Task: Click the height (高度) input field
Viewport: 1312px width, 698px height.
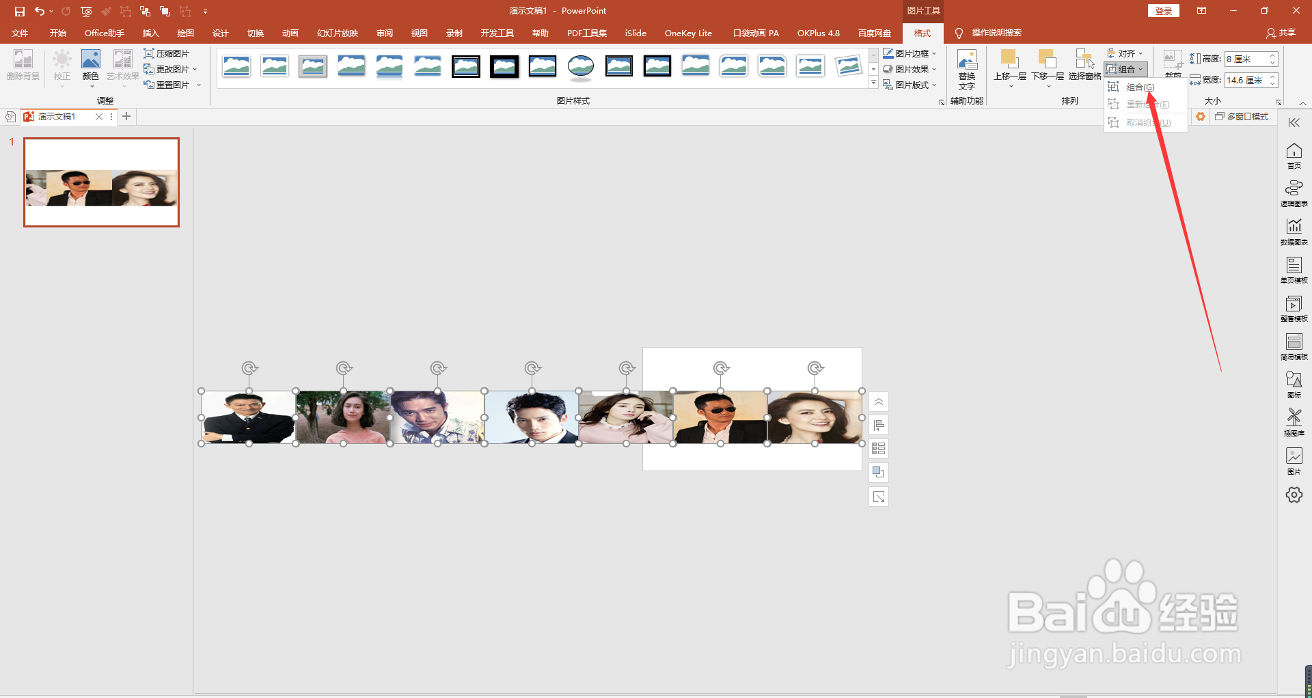Action: [x=1245, y=59]
